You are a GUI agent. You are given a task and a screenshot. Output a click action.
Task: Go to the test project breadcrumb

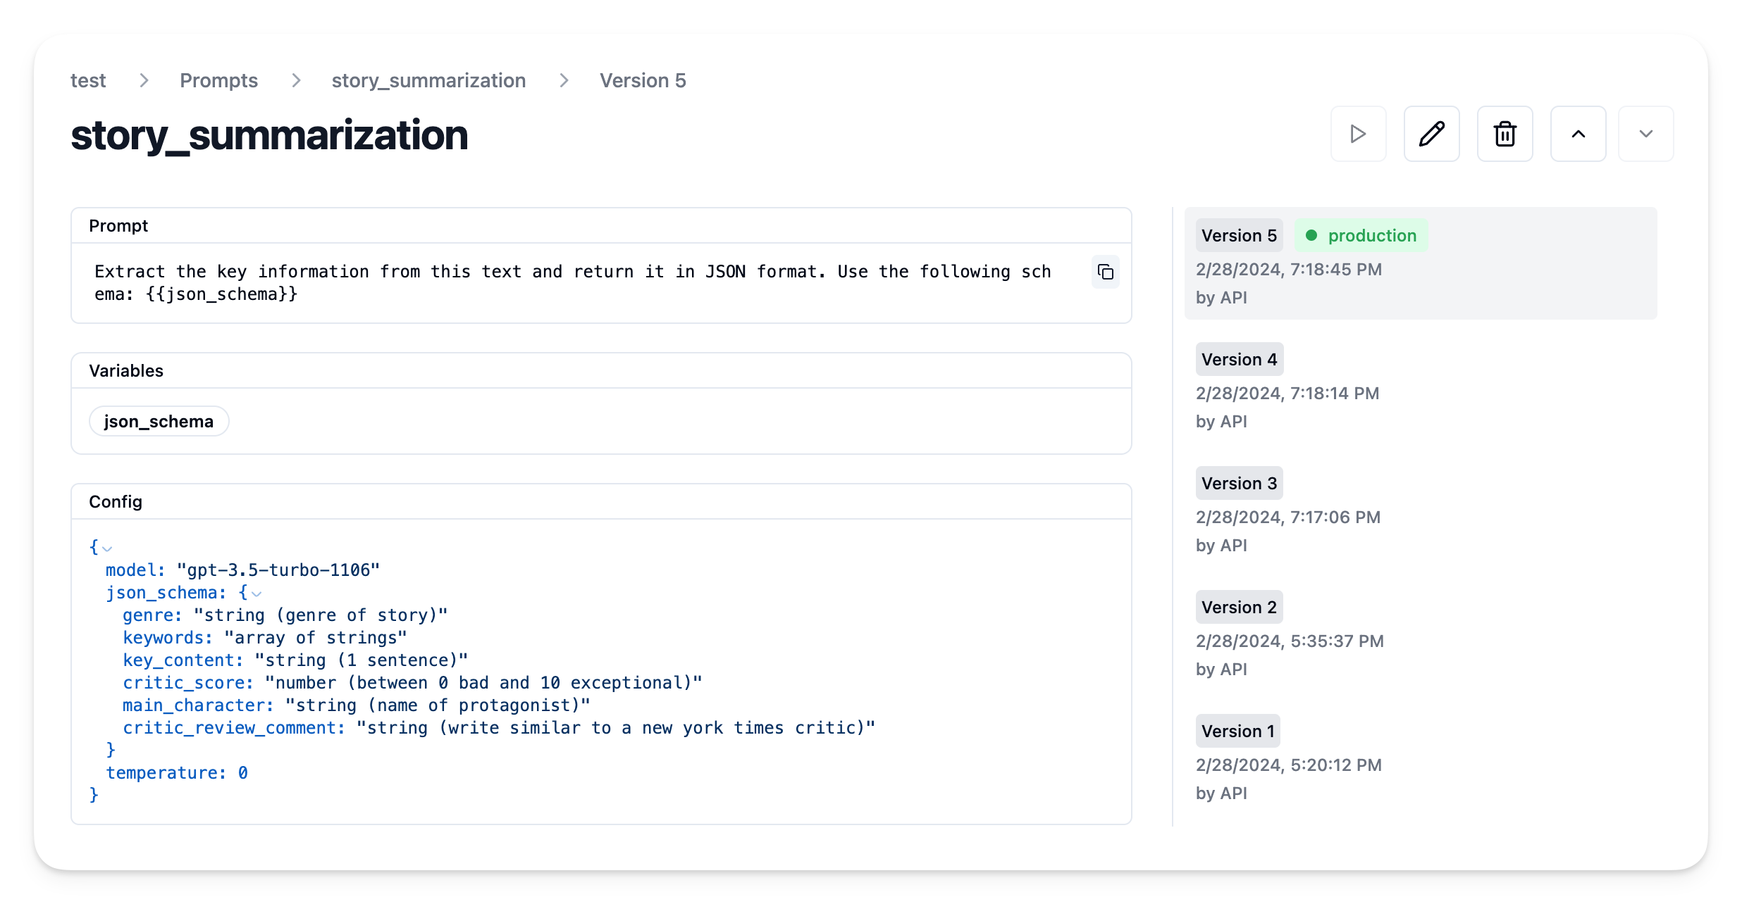click(88, 80)
